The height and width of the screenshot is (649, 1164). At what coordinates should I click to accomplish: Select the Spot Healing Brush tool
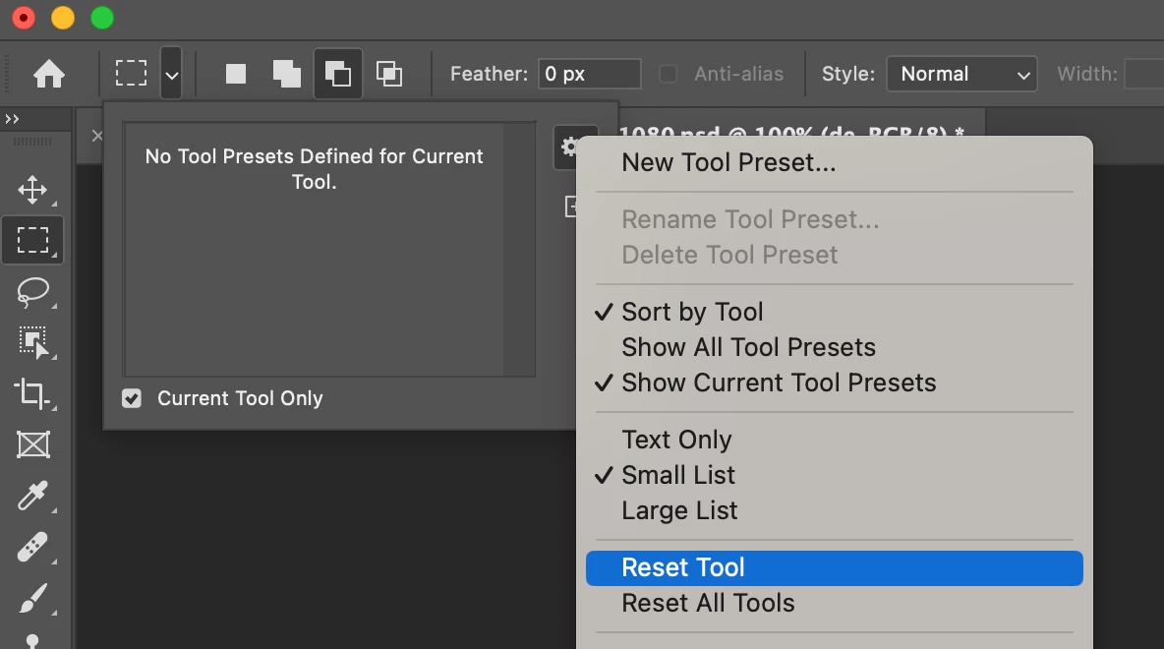pyautogui.click(x=32, y=547)
